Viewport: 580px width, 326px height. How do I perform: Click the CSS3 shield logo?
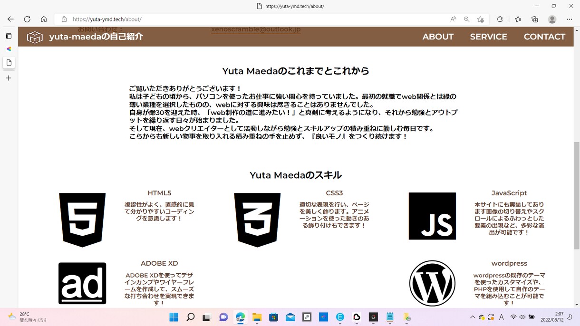(257, 220)
